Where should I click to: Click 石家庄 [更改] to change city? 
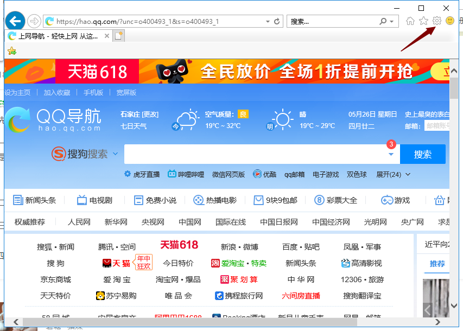[x=139, y=114]
